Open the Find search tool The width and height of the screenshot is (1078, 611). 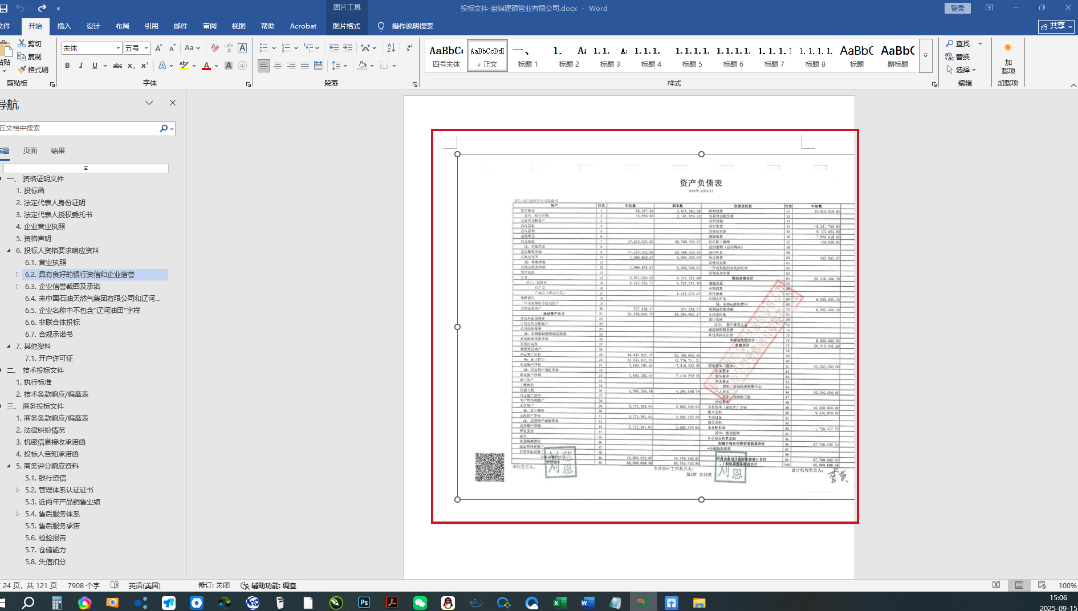point(958,43)
